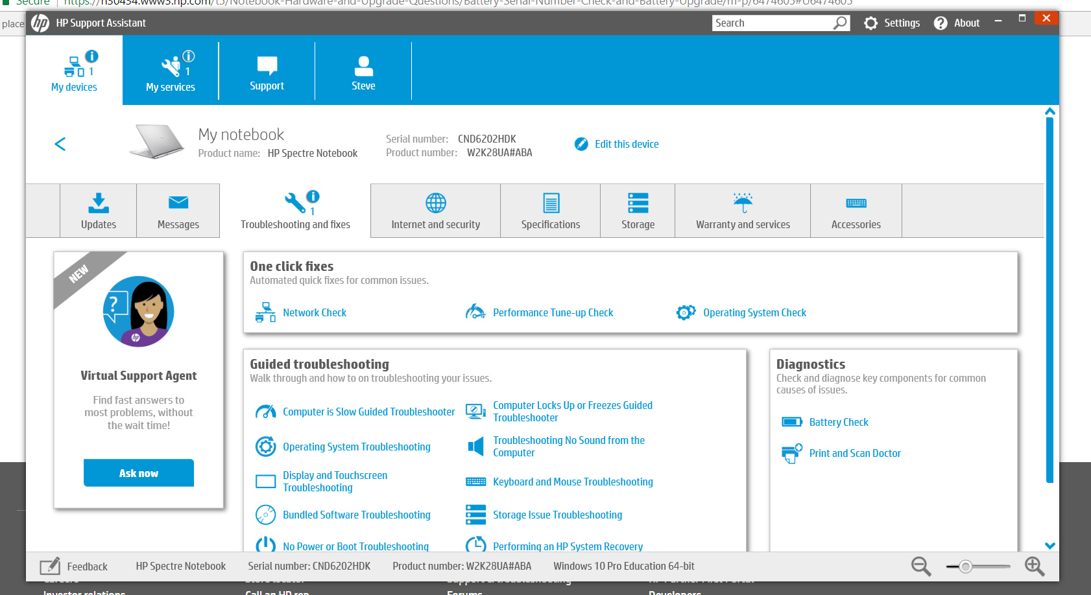
Task: Click the zoom level slider handle
Action: tap(966, 566)
